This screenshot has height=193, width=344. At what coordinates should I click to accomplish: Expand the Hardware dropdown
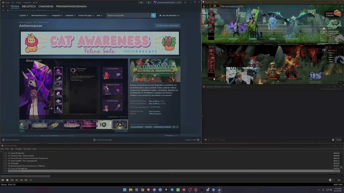tap(70, 15)
